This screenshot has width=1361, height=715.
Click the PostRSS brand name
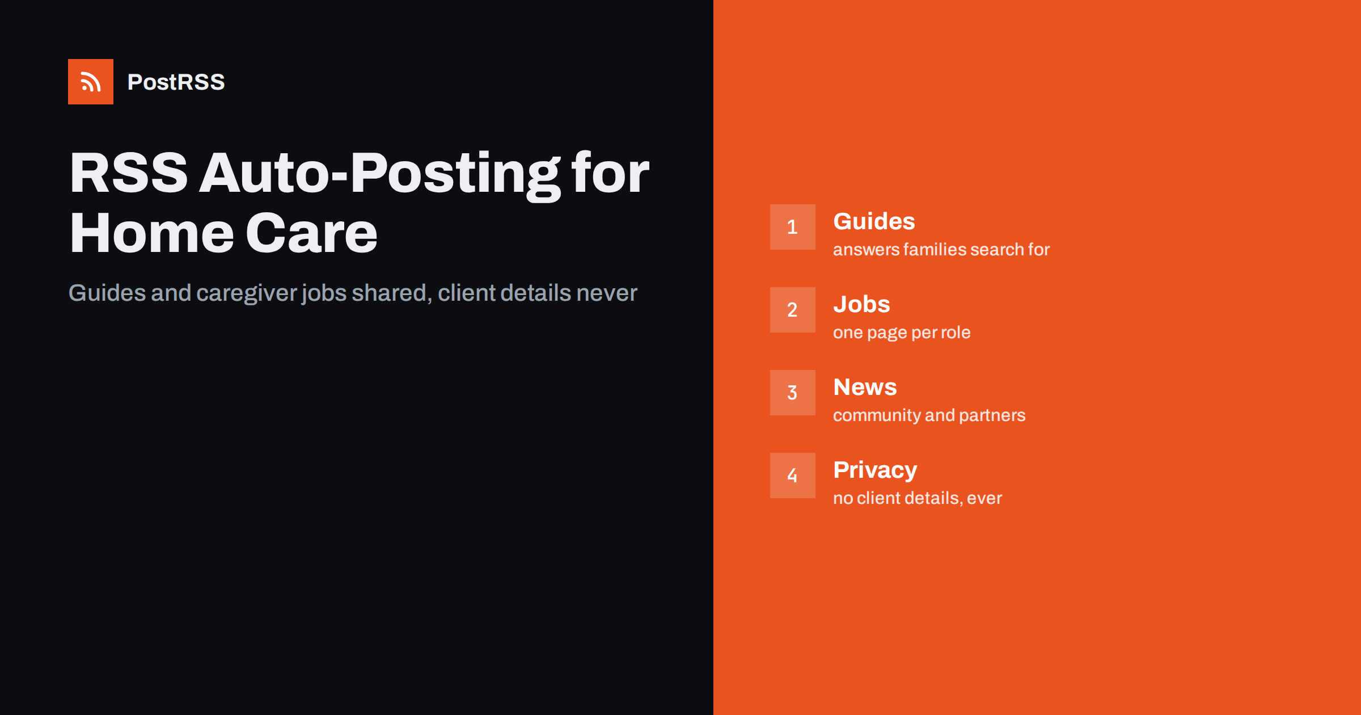(x=176, y=82)
